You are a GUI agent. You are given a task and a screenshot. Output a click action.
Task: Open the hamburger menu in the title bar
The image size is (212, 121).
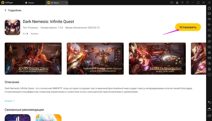(x=182, y=3)
